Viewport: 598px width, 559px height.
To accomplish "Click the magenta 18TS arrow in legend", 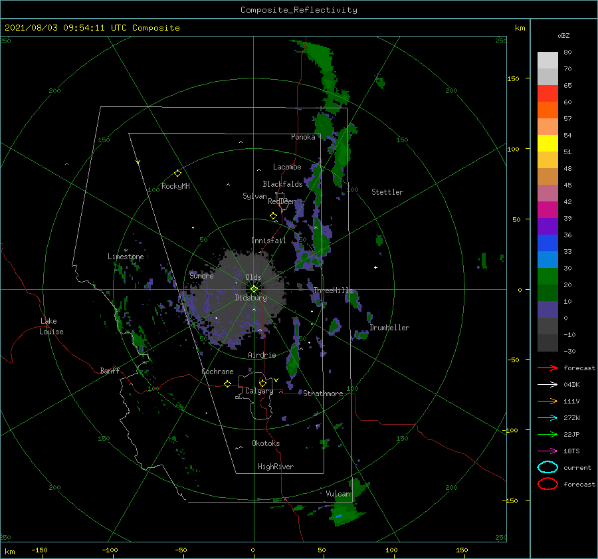I will pyautogui.click(x=548, y=451).
